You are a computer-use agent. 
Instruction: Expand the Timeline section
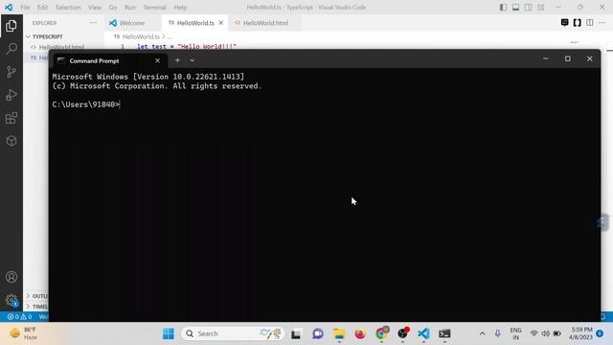tap(36, 307)
